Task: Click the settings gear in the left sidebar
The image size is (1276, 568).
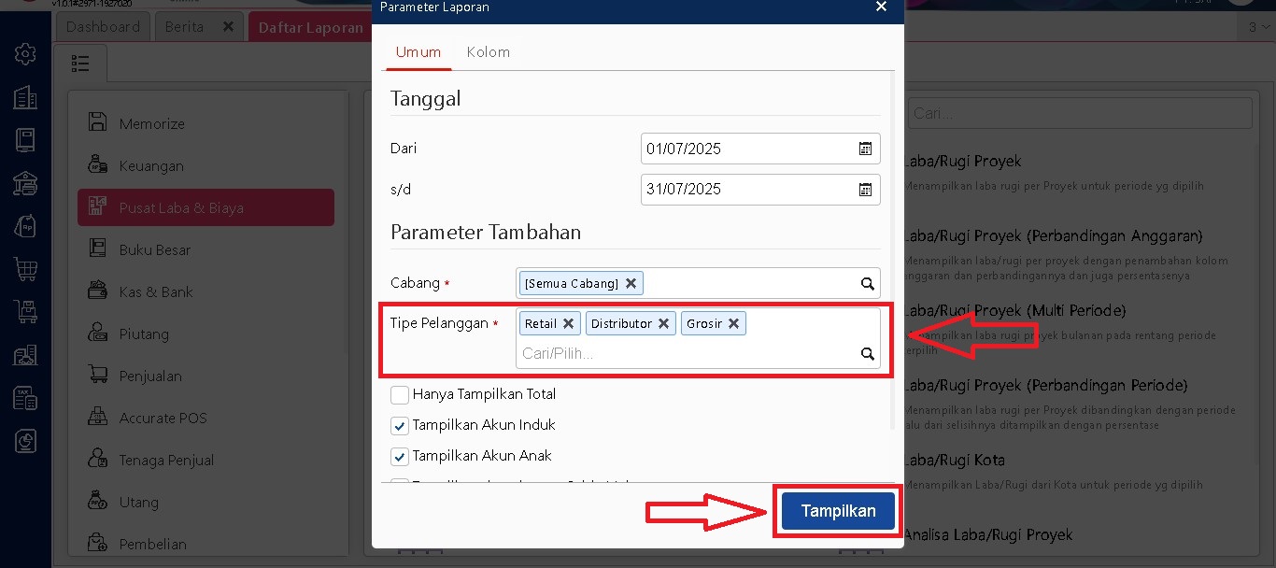Action: coord(25,54)
